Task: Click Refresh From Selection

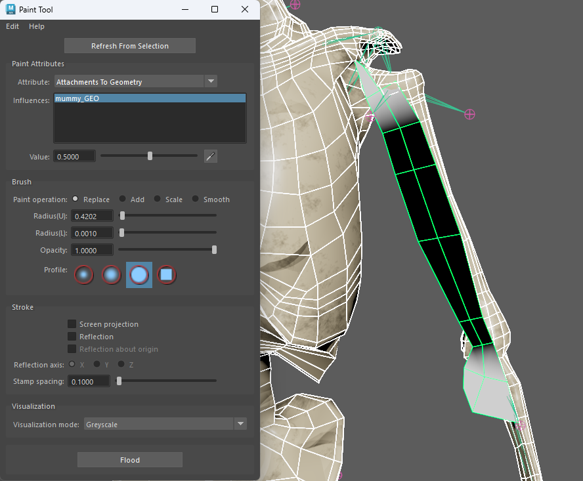Action: click(129, 45)
